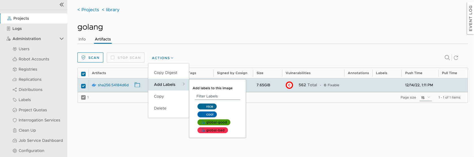Viewport: 474px width, 157px height.
Task: Switch to the Info tab
Action: (x=82, y=39)
